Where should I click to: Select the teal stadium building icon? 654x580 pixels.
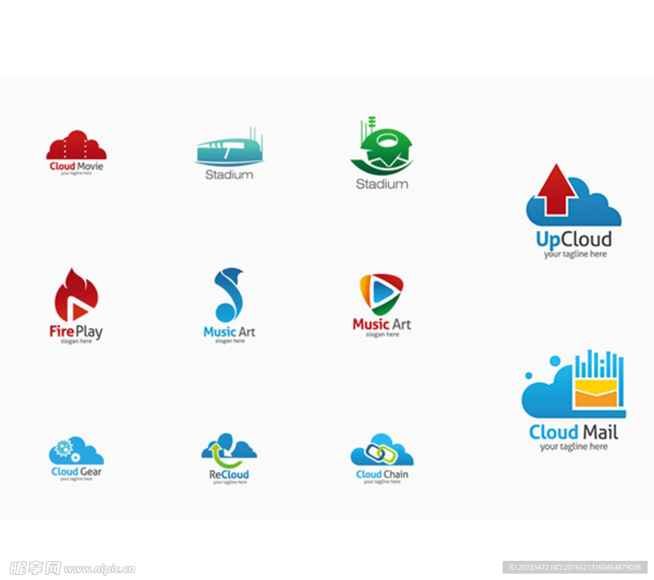(229, 149)
